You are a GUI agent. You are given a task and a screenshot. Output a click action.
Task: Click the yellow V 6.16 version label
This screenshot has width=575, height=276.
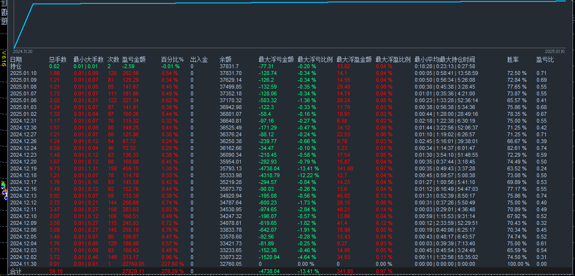[4, 58]
